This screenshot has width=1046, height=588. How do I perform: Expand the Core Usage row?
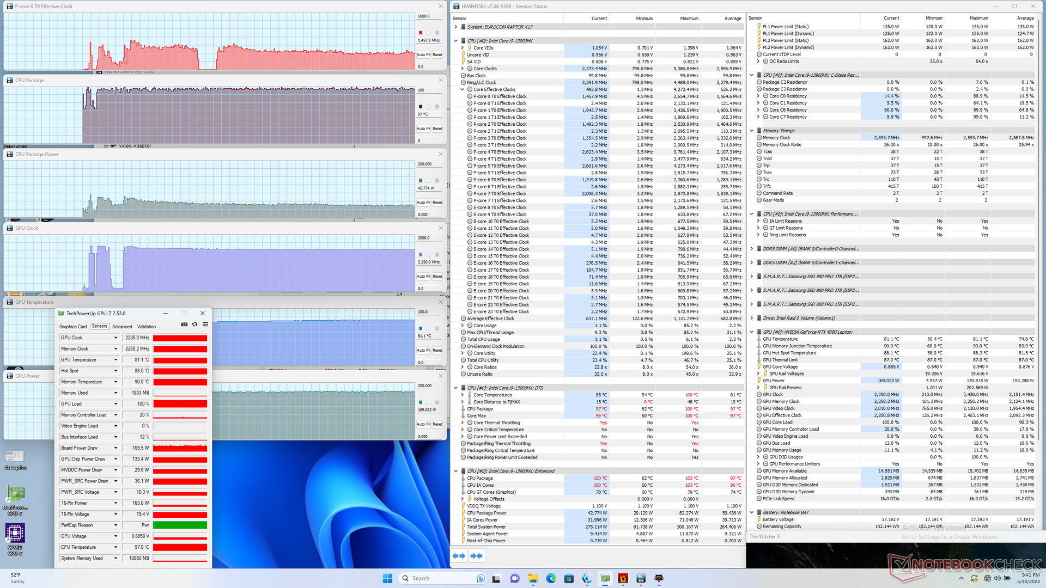[463, 326]
